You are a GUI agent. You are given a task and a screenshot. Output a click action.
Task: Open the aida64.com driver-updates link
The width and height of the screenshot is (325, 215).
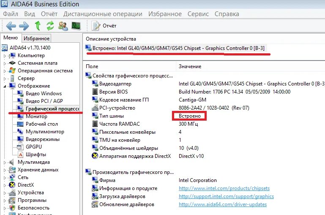pyautogui.click(x=223, y=204)
